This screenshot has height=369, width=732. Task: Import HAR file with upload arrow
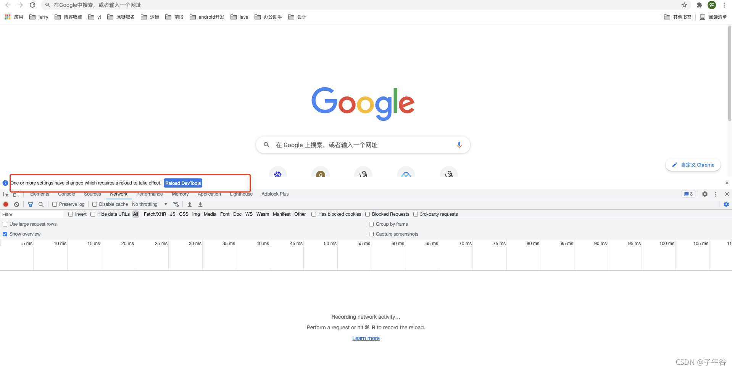pos(190,204)
